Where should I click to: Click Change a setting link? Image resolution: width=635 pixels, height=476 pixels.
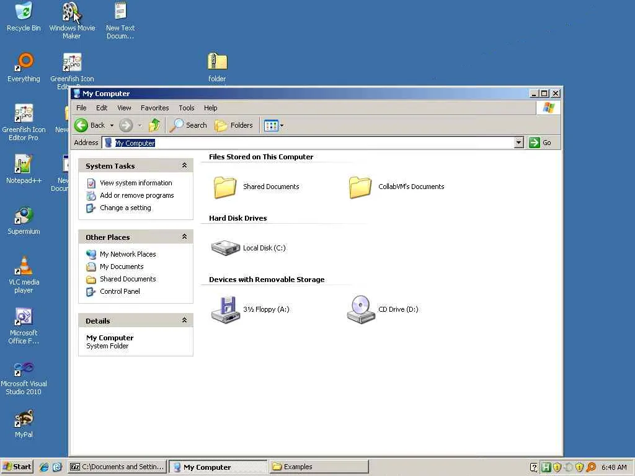(x=125, y=208)
